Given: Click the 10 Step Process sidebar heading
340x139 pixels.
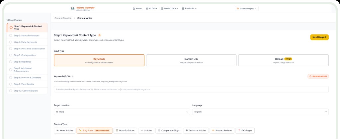Looking at the screenshot, I should click(x=15, y=20).
